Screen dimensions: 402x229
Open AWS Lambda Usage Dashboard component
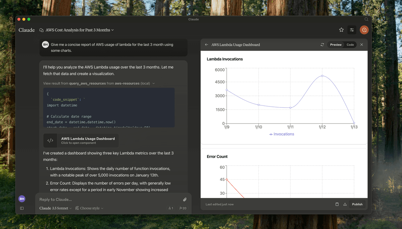81,141
